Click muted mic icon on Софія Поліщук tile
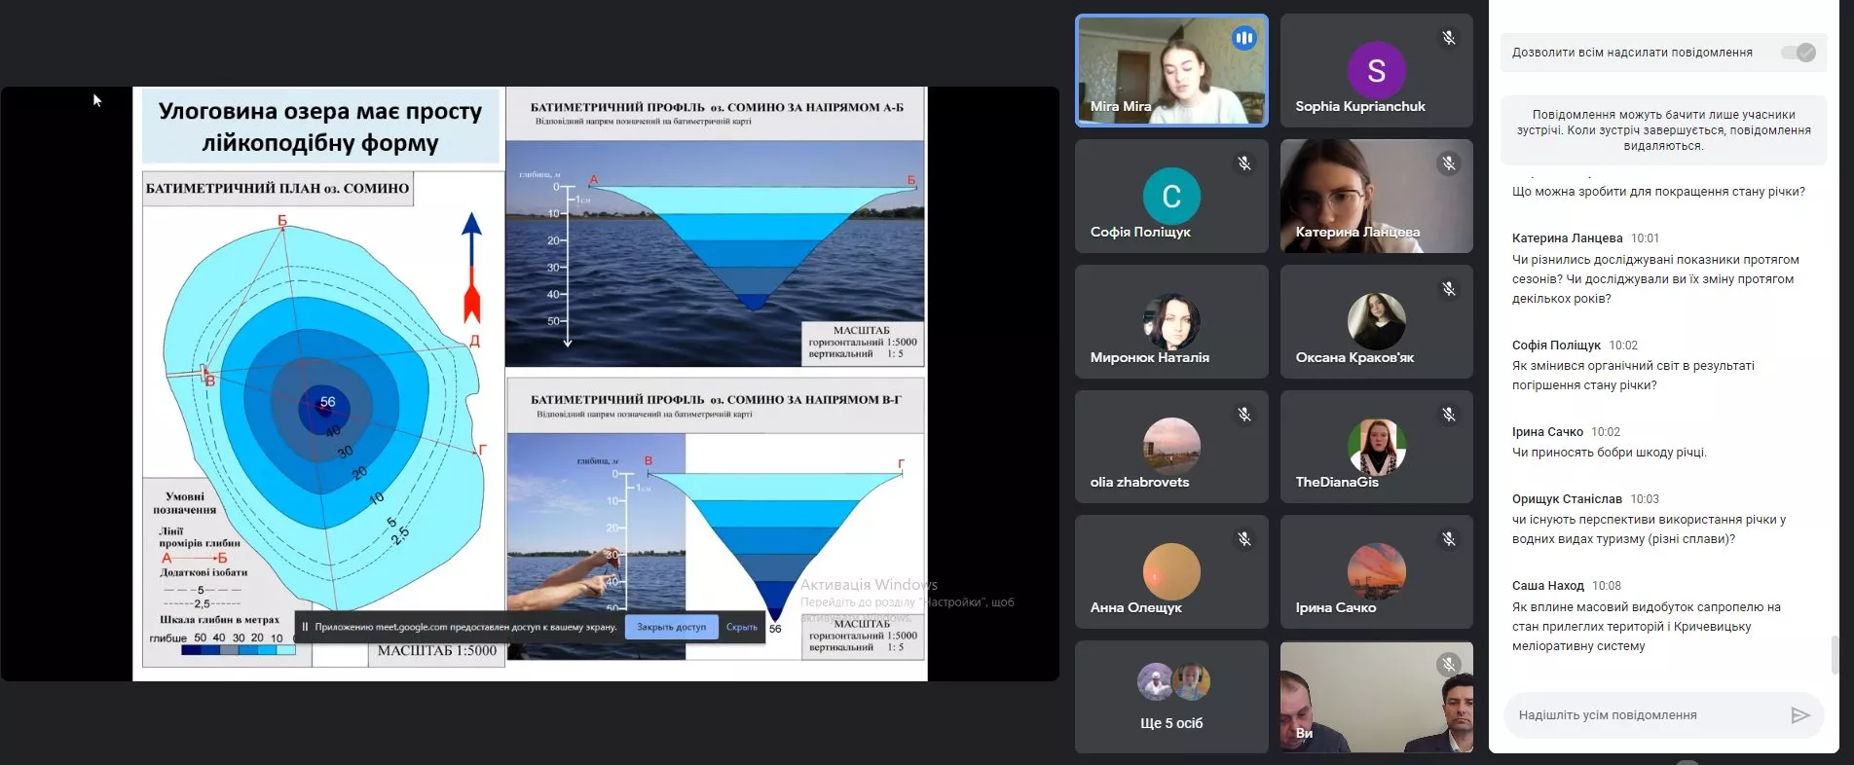 pyautogui.click(x=1244, y=164)
